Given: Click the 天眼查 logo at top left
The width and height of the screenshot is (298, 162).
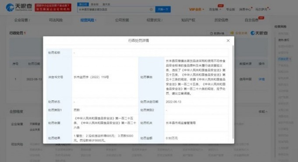Looking at the screenshot, I should (19, 7).
